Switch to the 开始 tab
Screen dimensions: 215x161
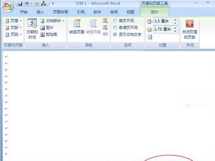click(24, 12)
